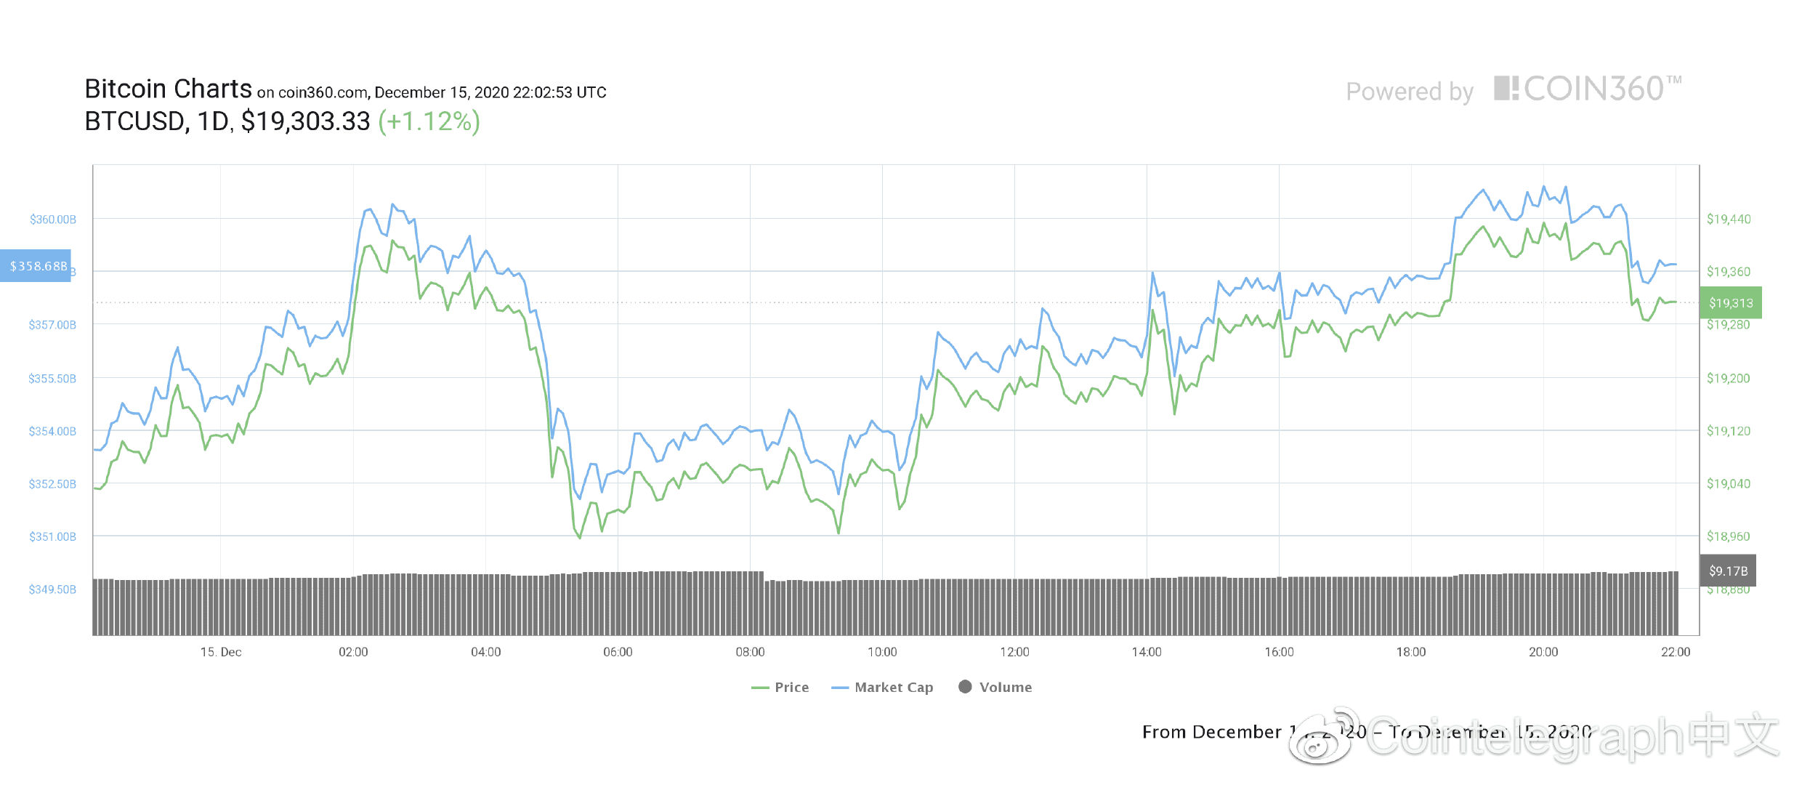
Task: Click the +1.12% change percentage
Action: (429, 121)
